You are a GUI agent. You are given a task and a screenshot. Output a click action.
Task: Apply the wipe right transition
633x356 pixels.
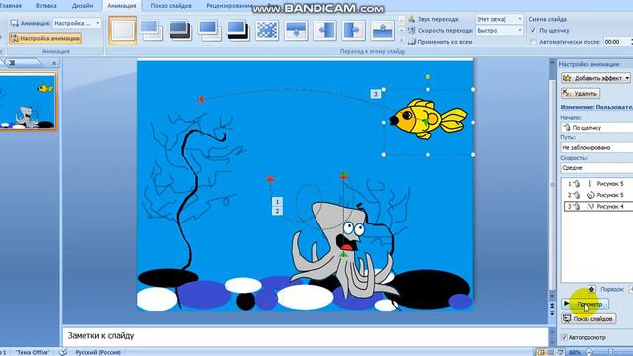coord(354,31)
